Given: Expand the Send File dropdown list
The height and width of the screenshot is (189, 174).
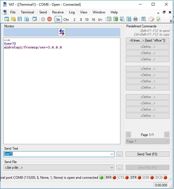Looking at the screenshot, I should pyautogui.click(x=112, y=168).
